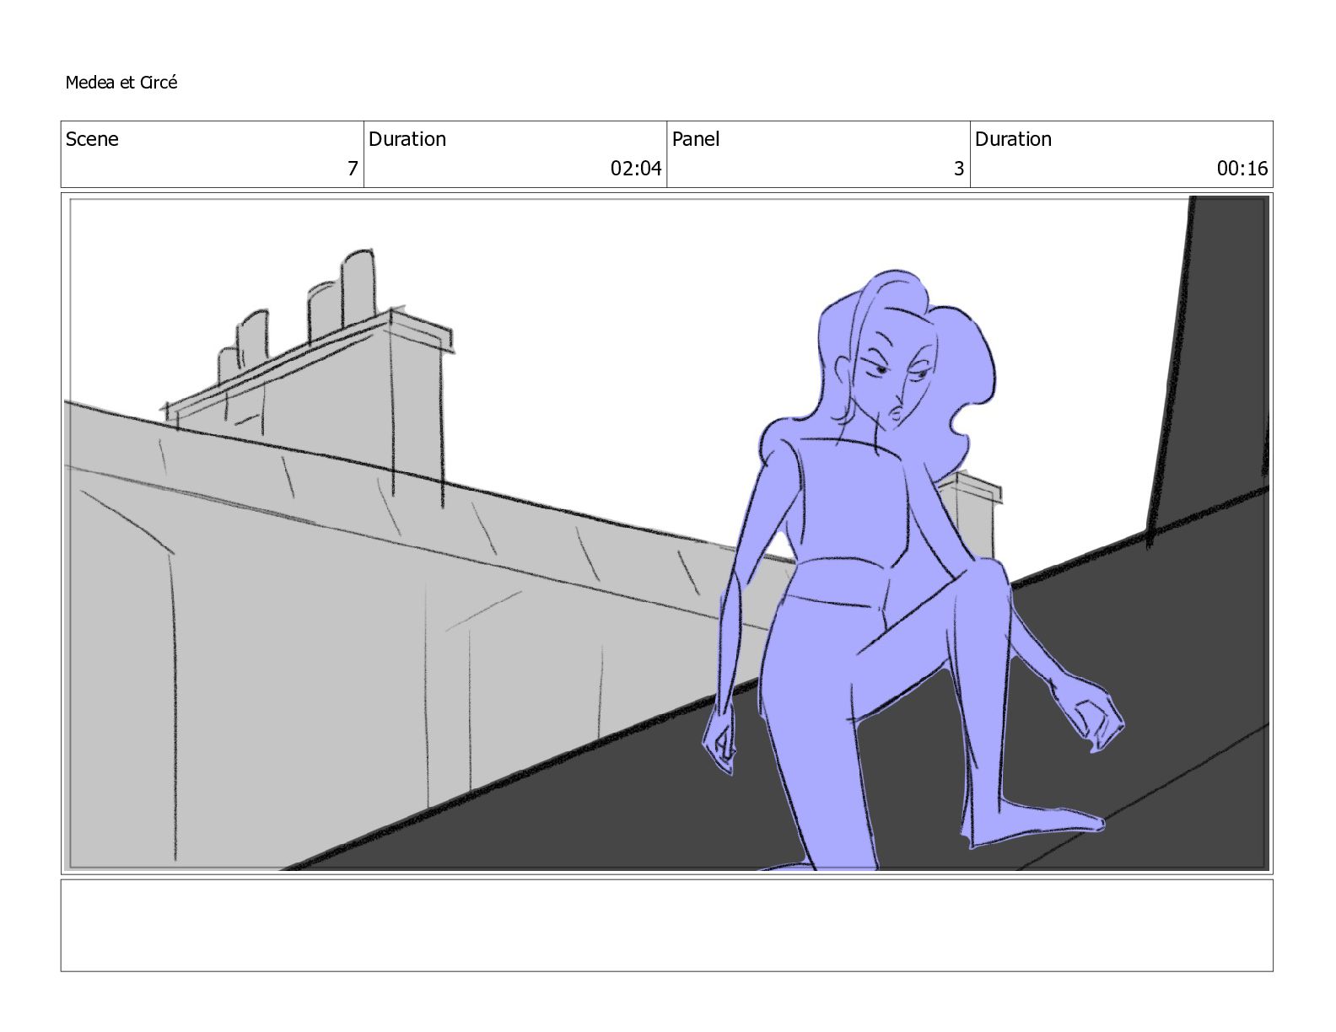Click the 'Scene' header label
The height and width of the screenshot is (1032, 1336).
[92, 139]
